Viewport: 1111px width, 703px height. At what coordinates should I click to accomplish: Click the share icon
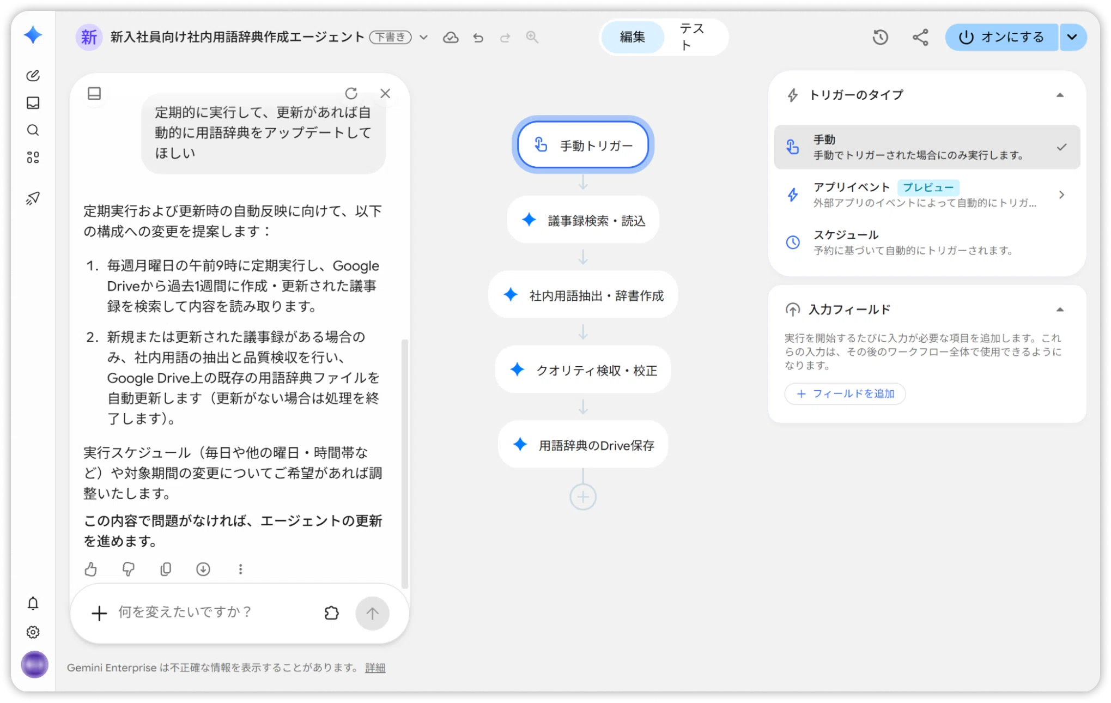click(920, 37)
